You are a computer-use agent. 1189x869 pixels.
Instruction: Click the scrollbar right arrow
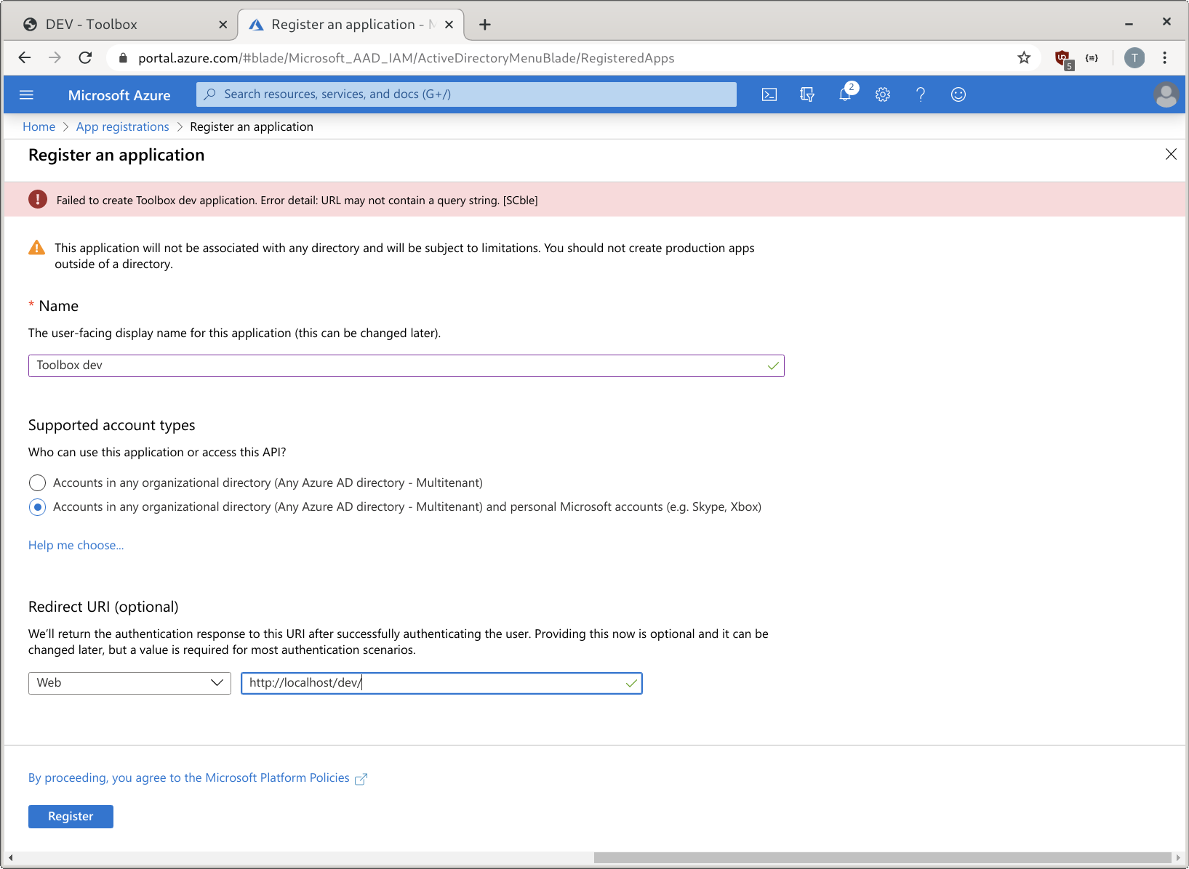[1177, 857]
